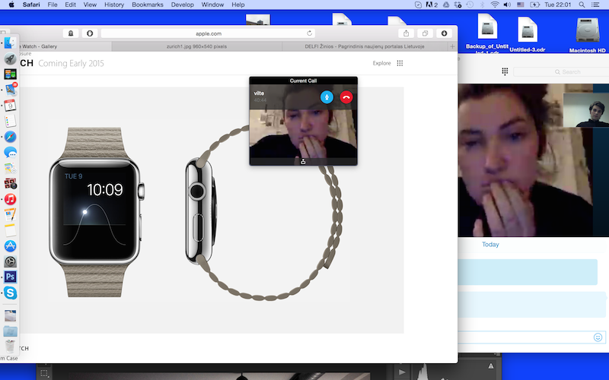Open the Time Machine menu bar icon
This screenshot has height=380, width=609.
click(x=470, y=5)
